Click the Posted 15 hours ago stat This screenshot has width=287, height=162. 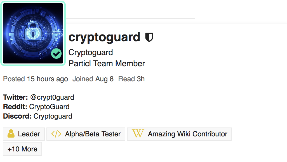click(36, 79)
